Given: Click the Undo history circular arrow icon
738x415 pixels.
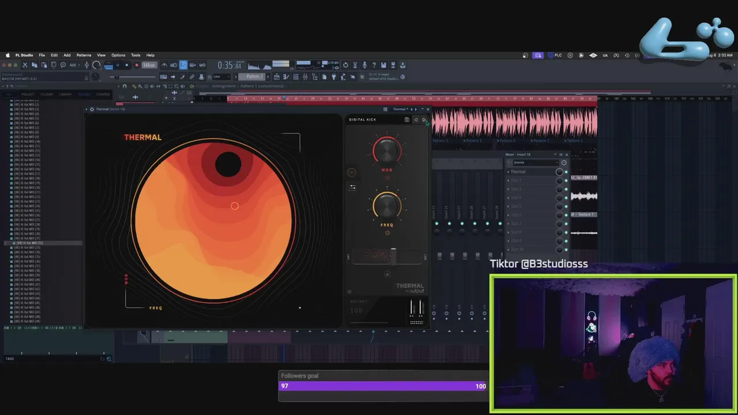Looking at the screenshot, I should [346, 65].
